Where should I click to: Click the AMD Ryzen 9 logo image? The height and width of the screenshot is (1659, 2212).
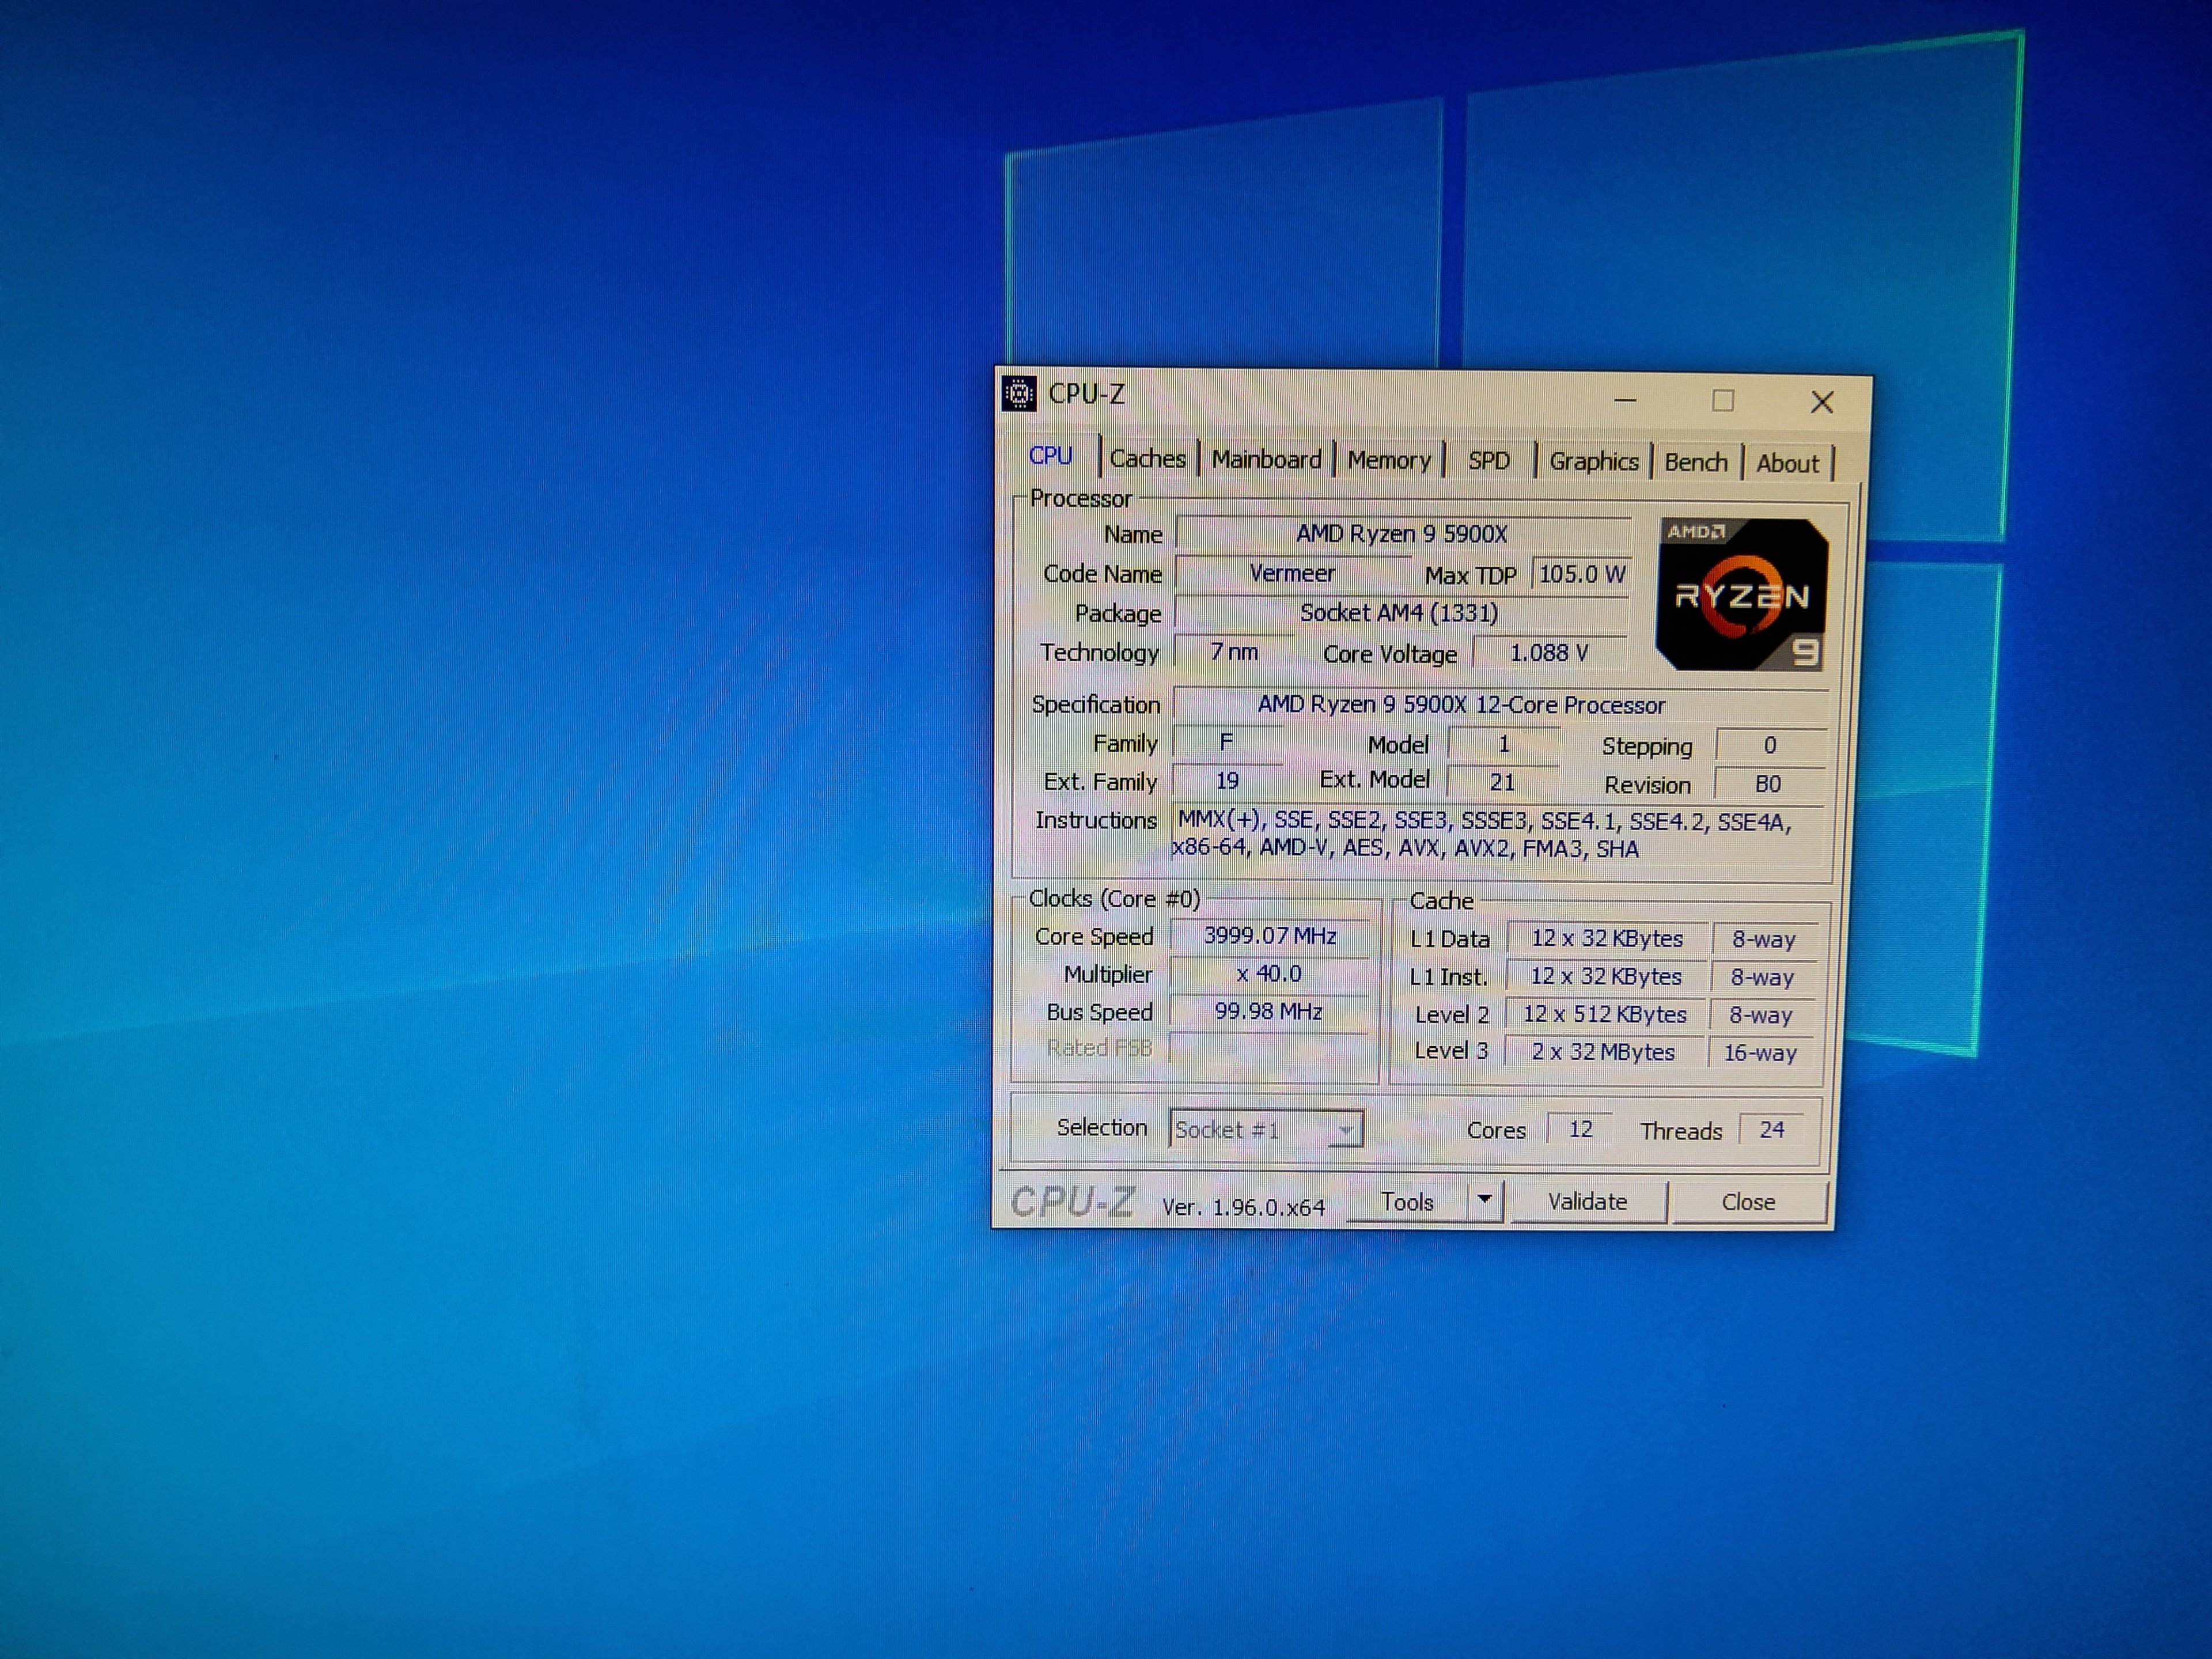click(1741, 594)
